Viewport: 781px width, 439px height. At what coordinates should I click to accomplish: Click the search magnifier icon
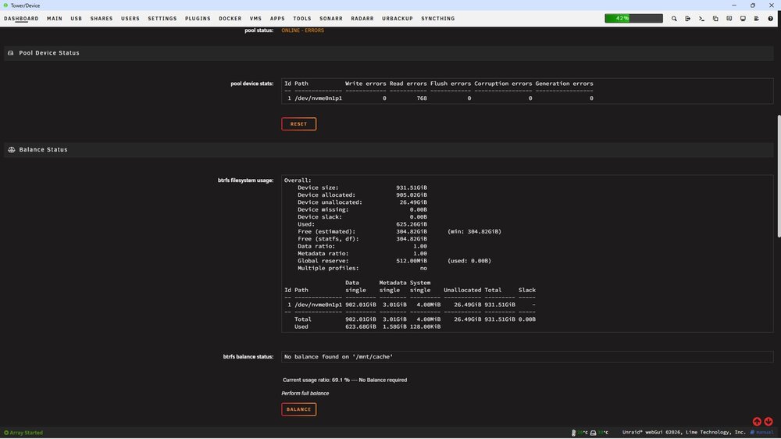(674, 19)
